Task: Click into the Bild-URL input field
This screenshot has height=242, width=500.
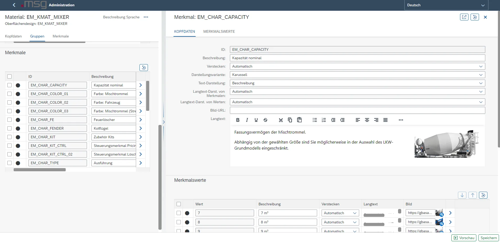Action: coord(357,110)
